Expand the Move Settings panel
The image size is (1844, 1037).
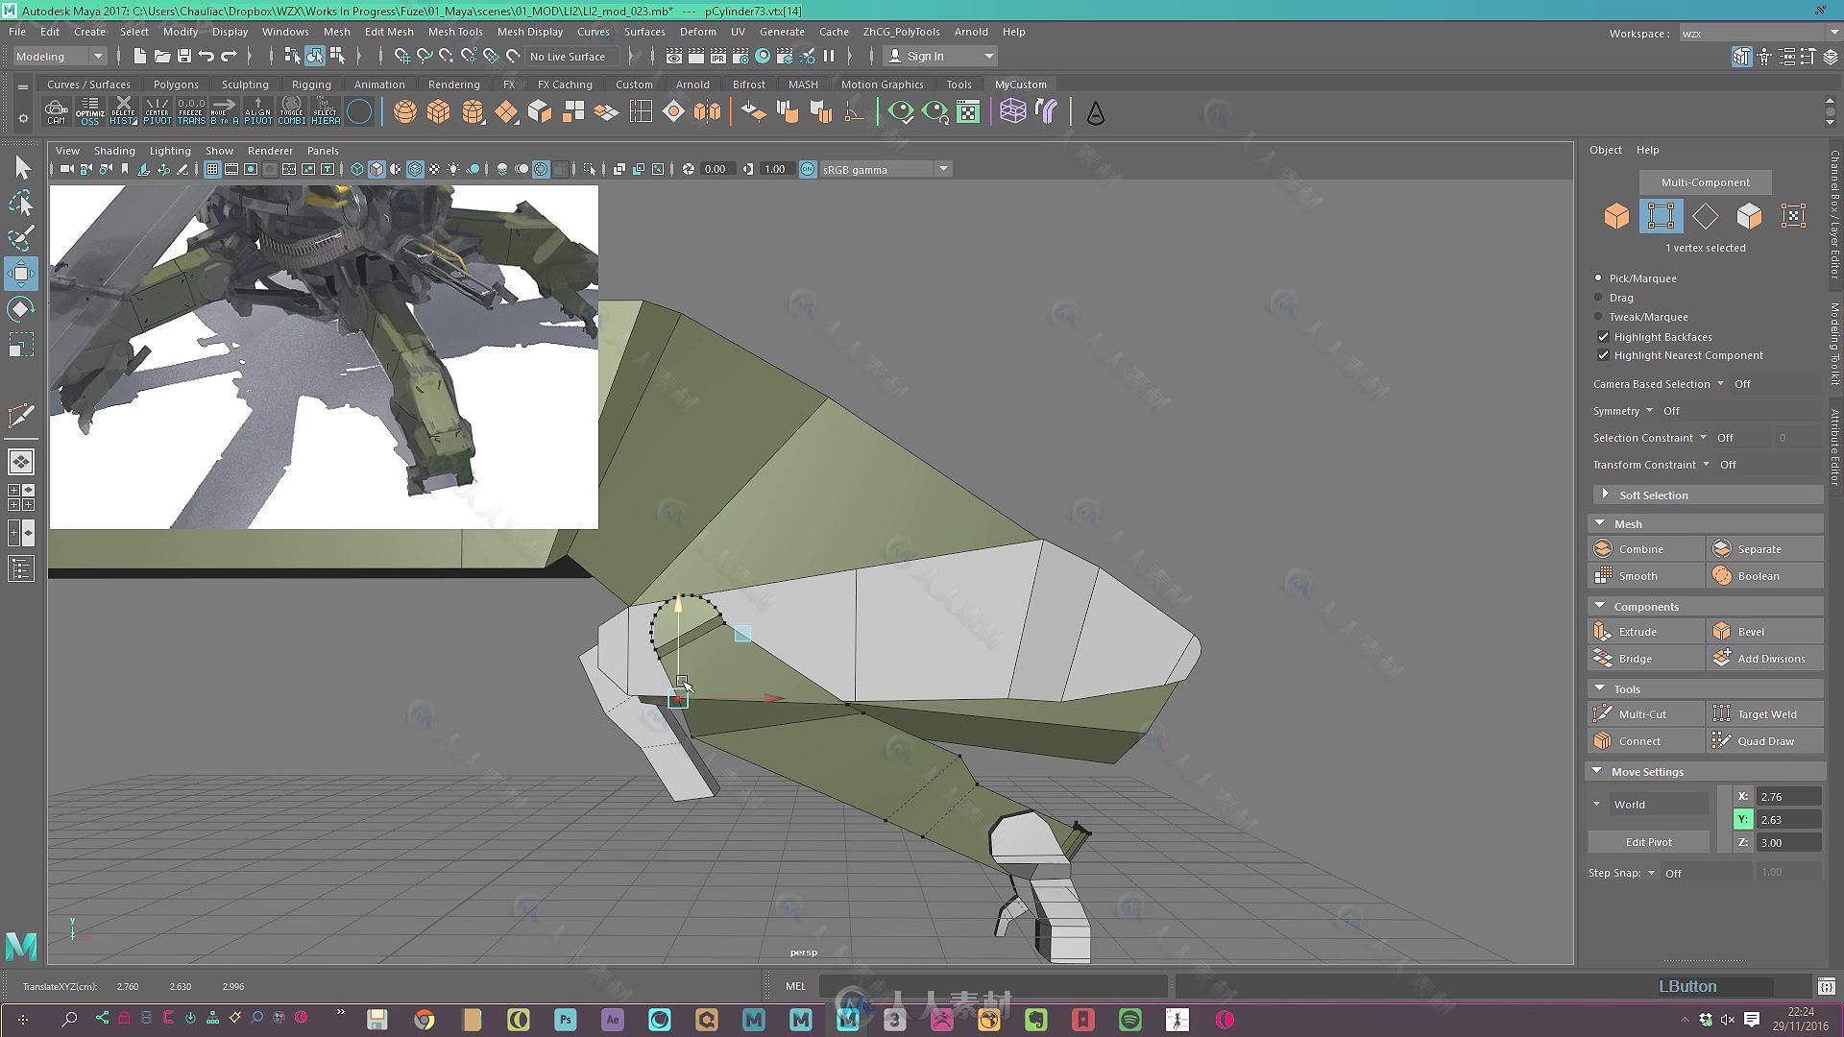pos(1597,770)
